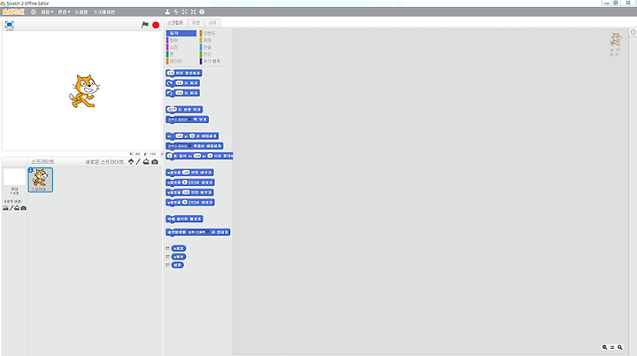This screenshot has width=637, height=356.
Task: Open the 스크래치란 (About) menu item
Action: tap(104, 12)
